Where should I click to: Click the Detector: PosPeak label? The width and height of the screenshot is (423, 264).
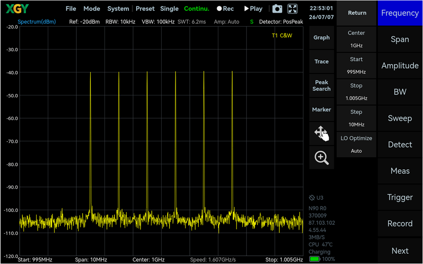281,22
